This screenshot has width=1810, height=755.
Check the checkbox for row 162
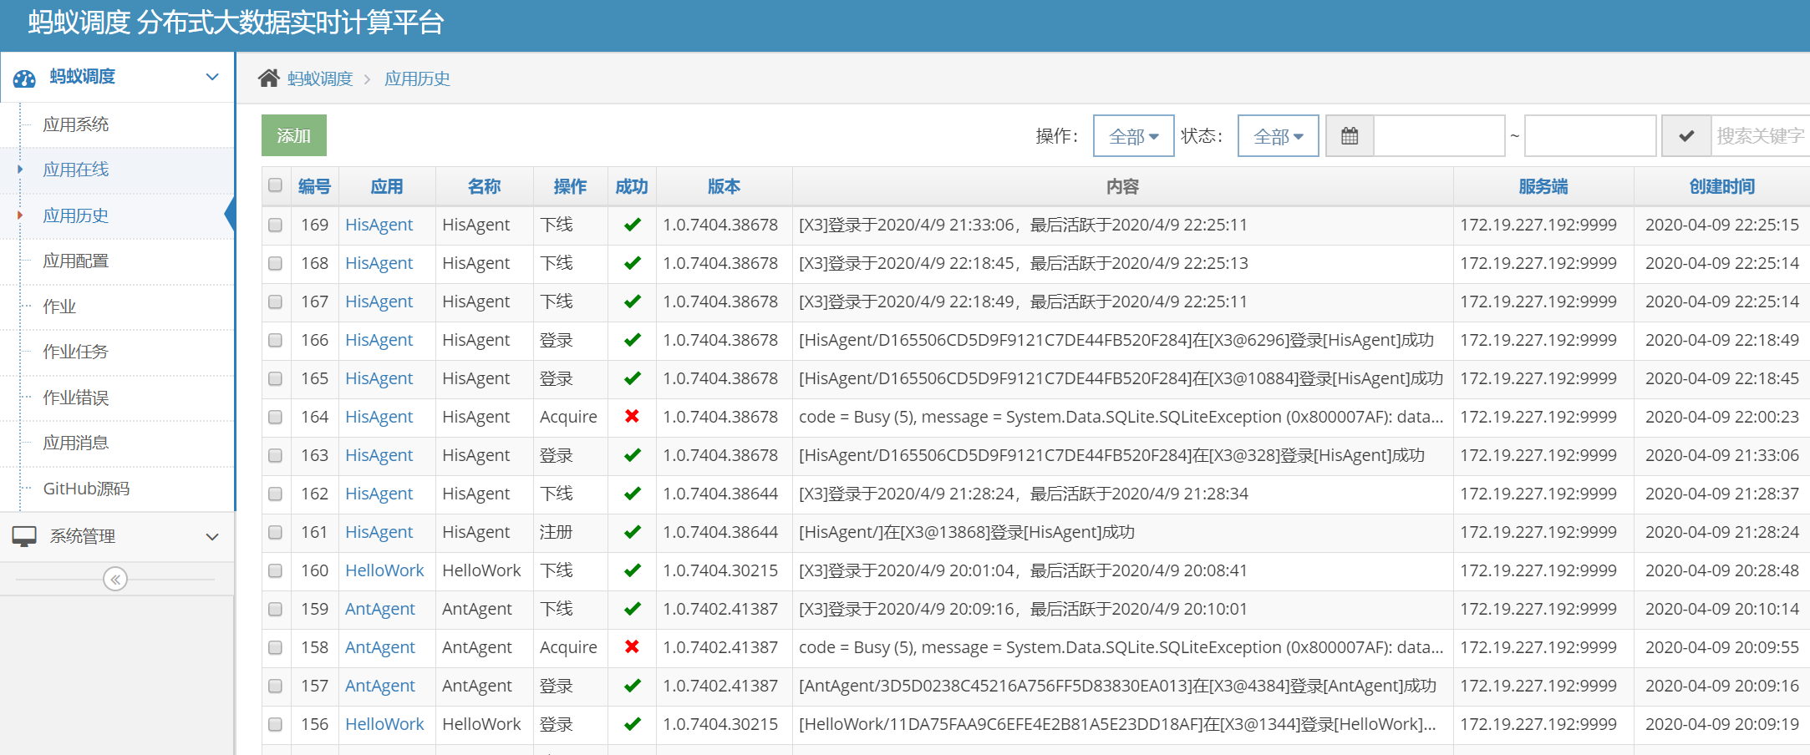275,494
